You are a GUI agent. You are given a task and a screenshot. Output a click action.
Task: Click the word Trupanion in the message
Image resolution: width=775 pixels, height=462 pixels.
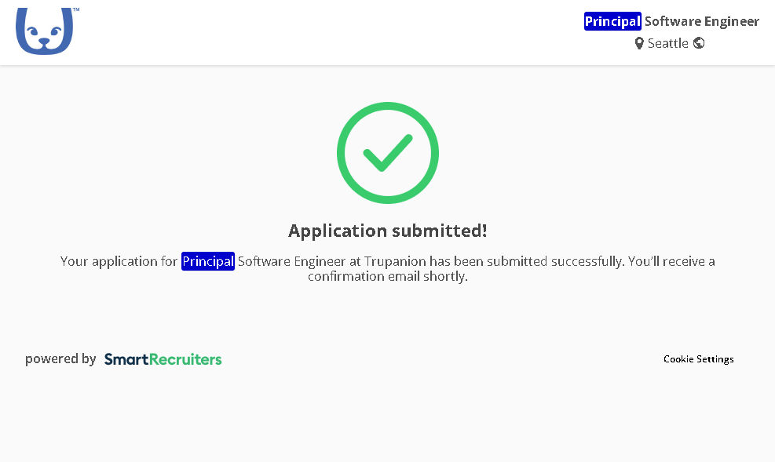(395, 261)
